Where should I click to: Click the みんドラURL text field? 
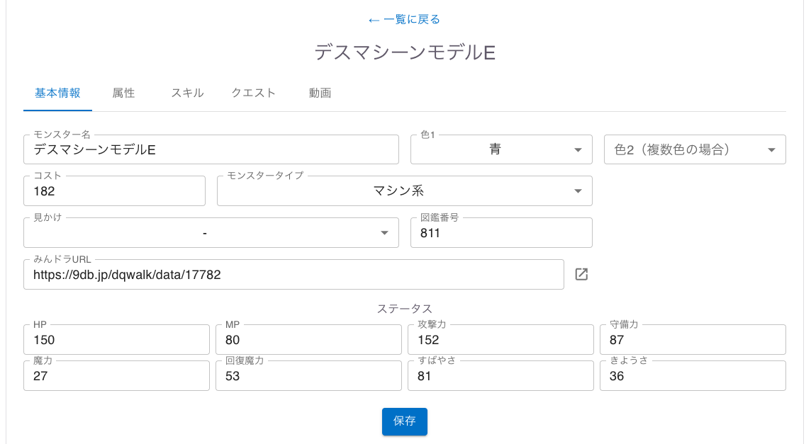point(293,275)
